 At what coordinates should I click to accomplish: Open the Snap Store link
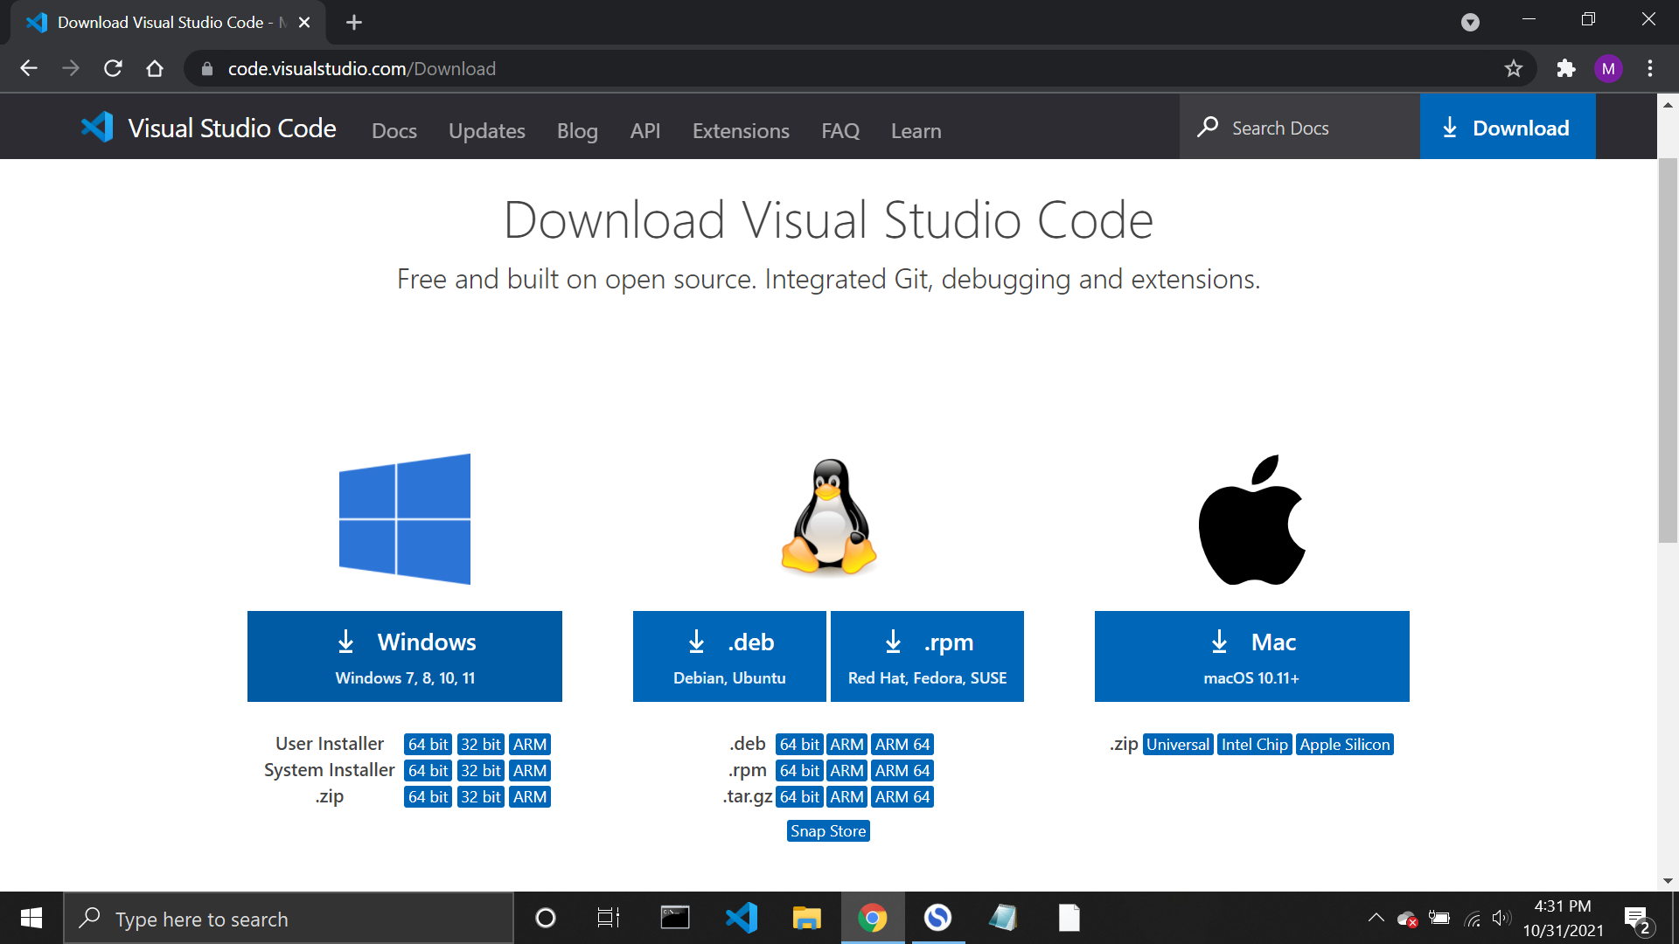pos(828,831)
